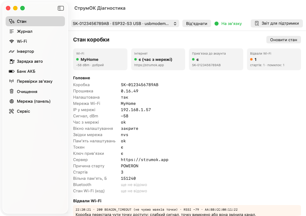Click the Стан коробки heading
This screenshot has width=306, height=216.
click(x=91, y=40)
